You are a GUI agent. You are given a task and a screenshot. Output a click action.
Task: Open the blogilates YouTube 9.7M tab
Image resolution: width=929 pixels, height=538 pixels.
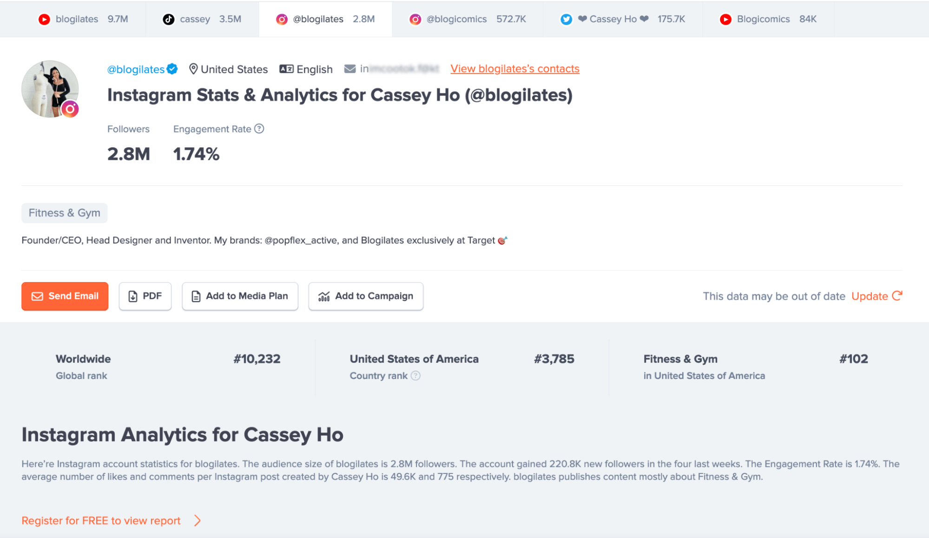point(83,19)
